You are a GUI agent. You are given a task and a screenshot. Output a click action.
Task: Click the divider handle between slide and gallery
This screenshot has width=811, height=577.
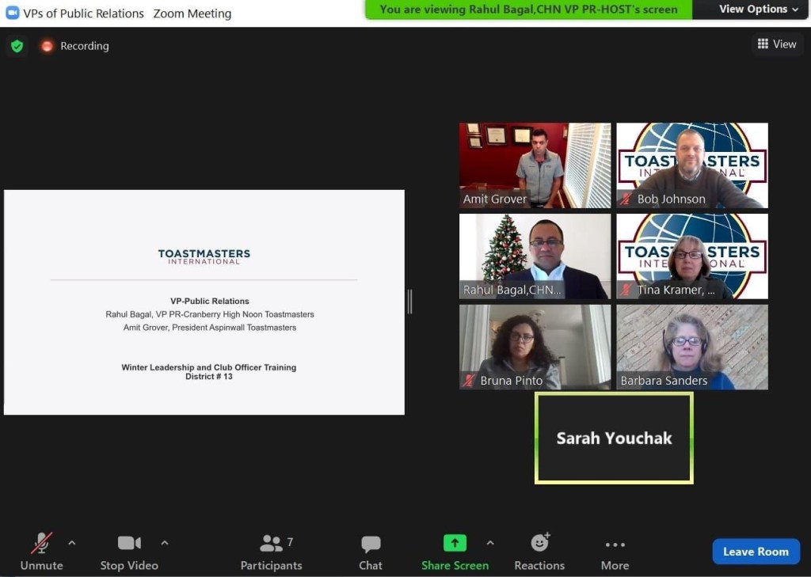click(409, 302)
